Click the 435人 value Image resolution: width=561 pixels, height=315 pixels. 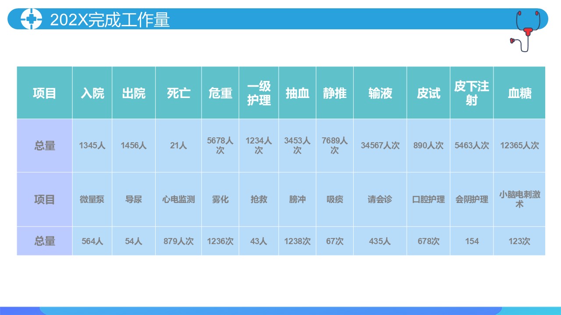pyautogui.click(x=380, y=241)
